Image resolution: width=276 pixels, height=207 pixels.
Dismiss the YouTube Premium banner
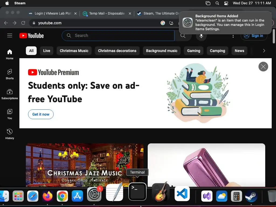tap(263, 67)
